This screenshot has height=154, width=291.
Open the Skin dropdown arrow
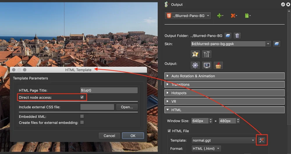click(268, 44)
